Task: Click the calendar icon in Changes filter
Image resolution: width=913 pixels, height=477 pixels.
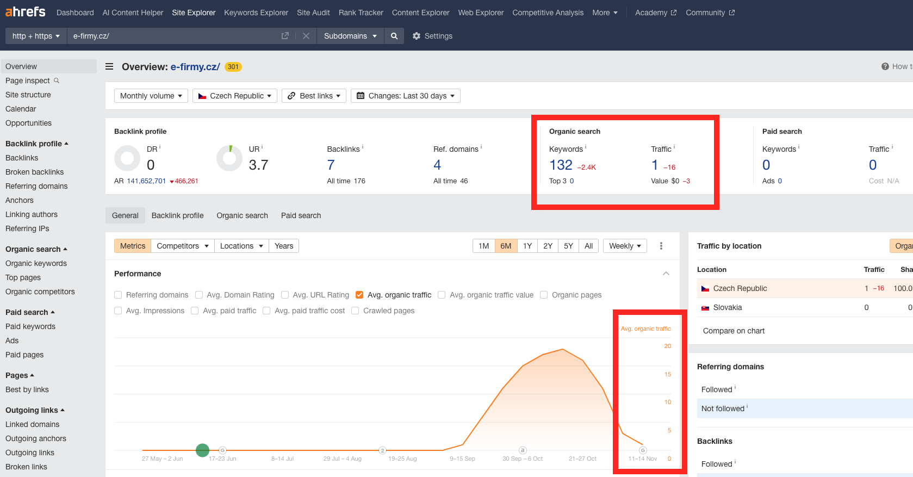Action: (361, 96)
